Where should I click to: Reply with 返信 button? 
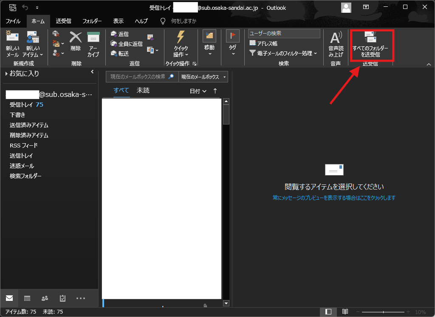(120, 34)
